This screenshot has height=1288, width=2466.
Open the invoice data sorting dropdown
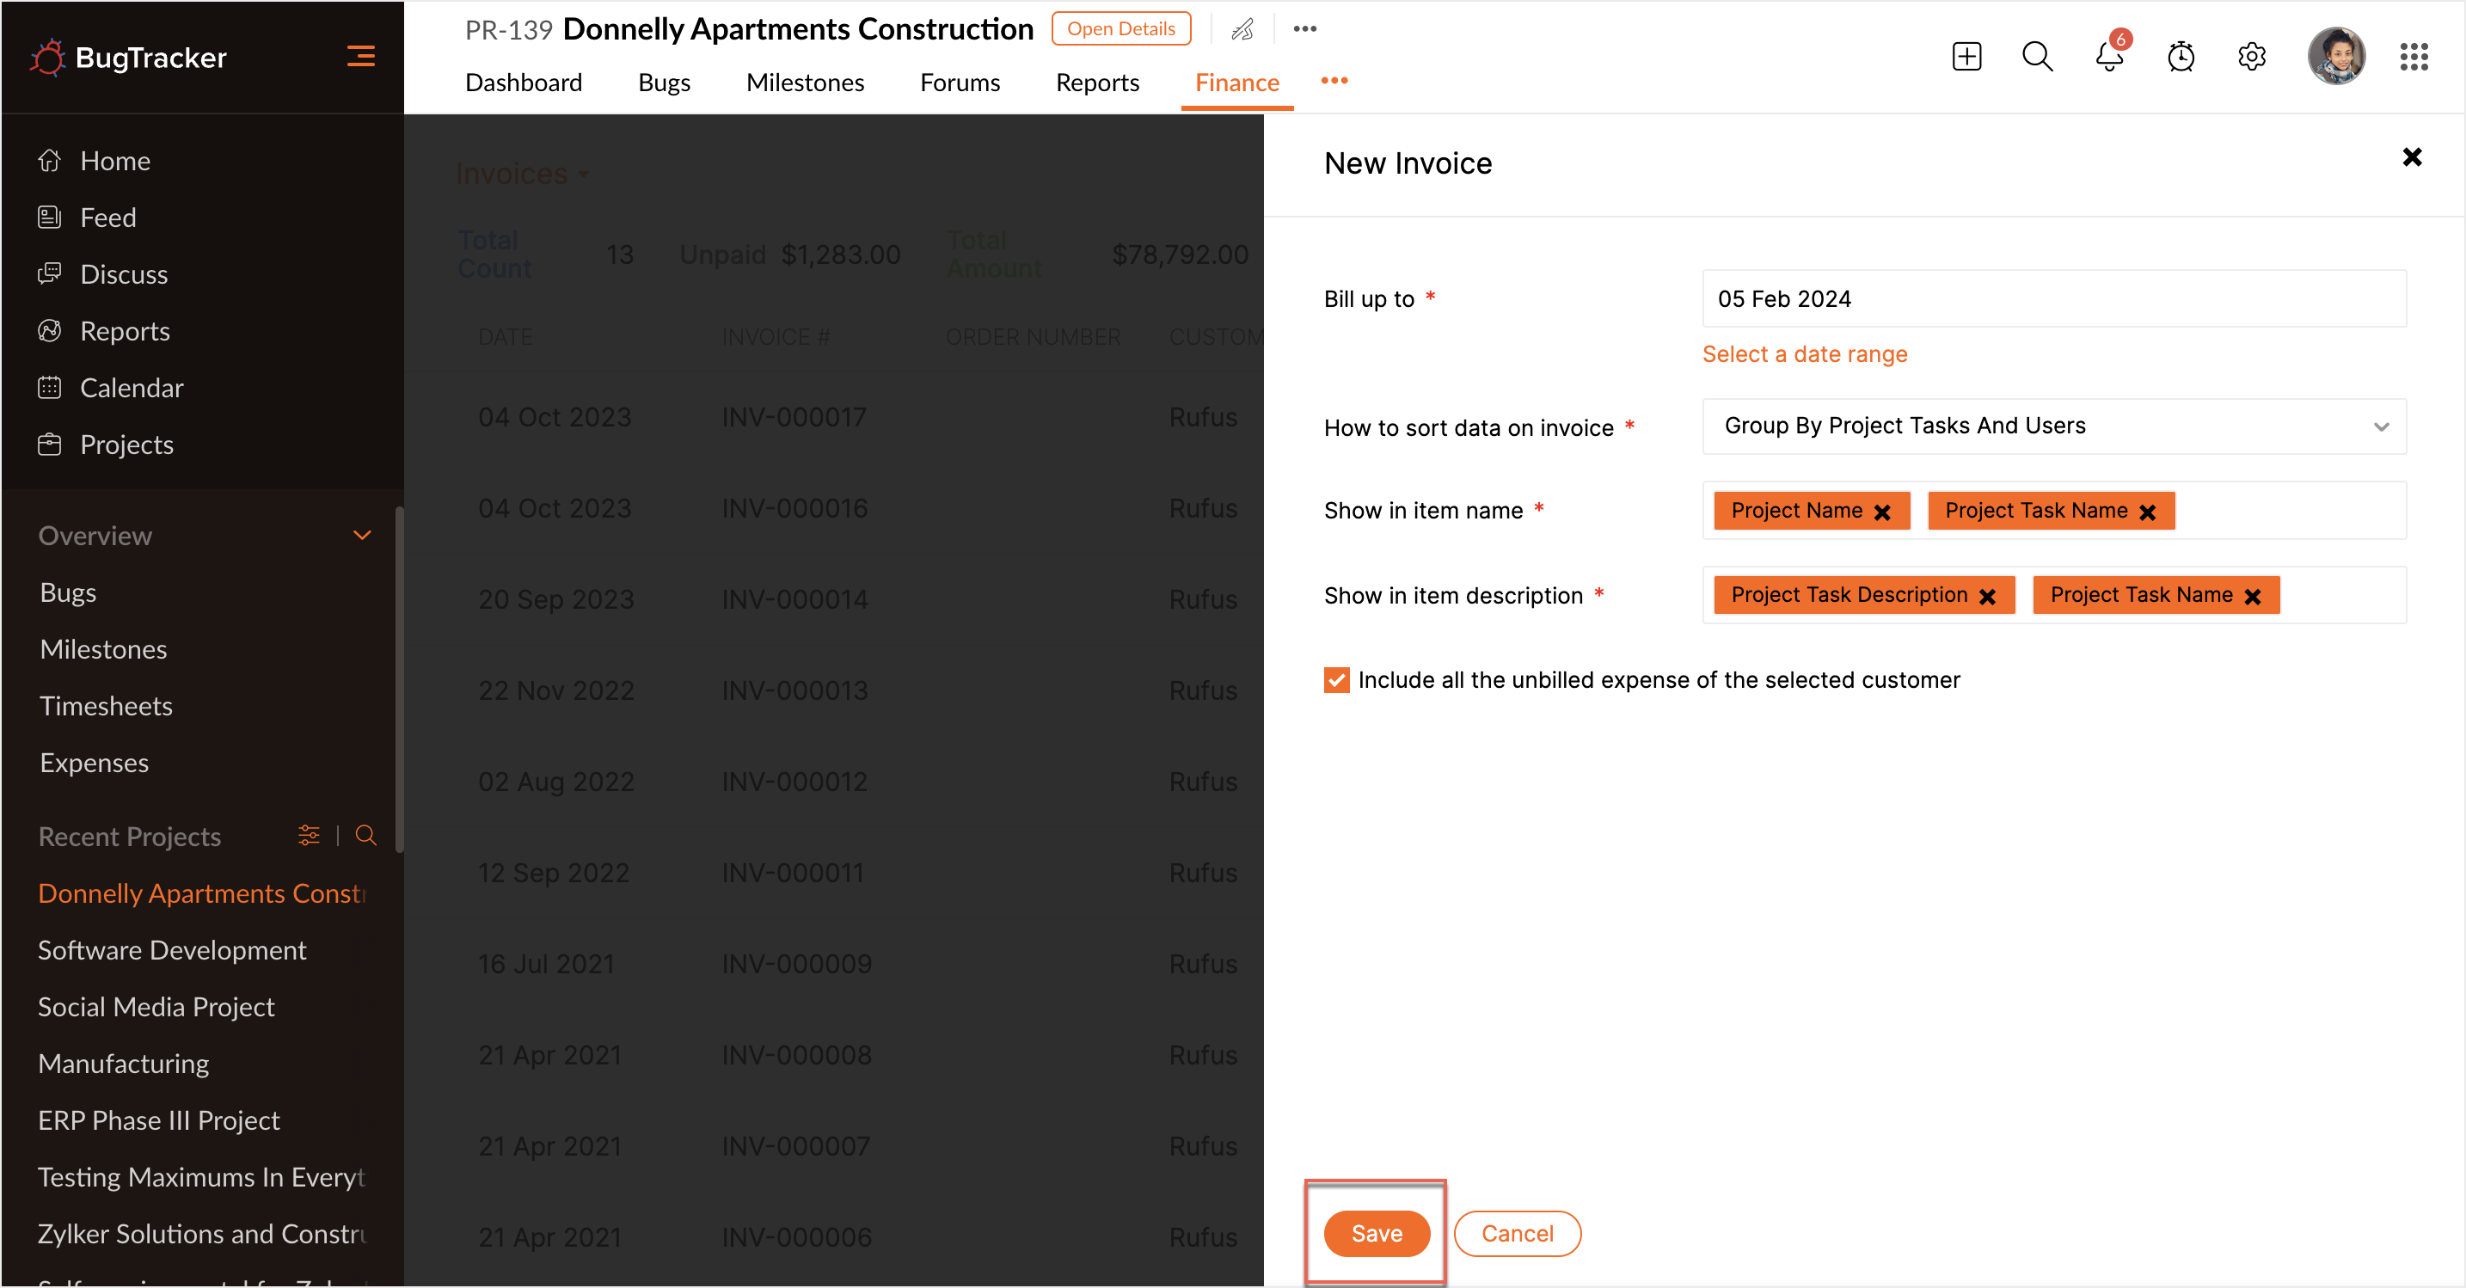(2053, 426)
